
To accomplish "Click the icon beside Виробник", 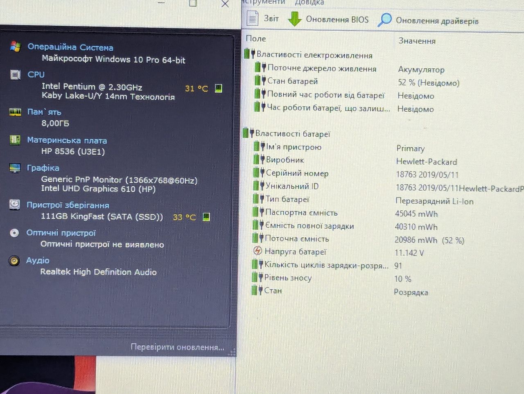I will tap(259, 159).
